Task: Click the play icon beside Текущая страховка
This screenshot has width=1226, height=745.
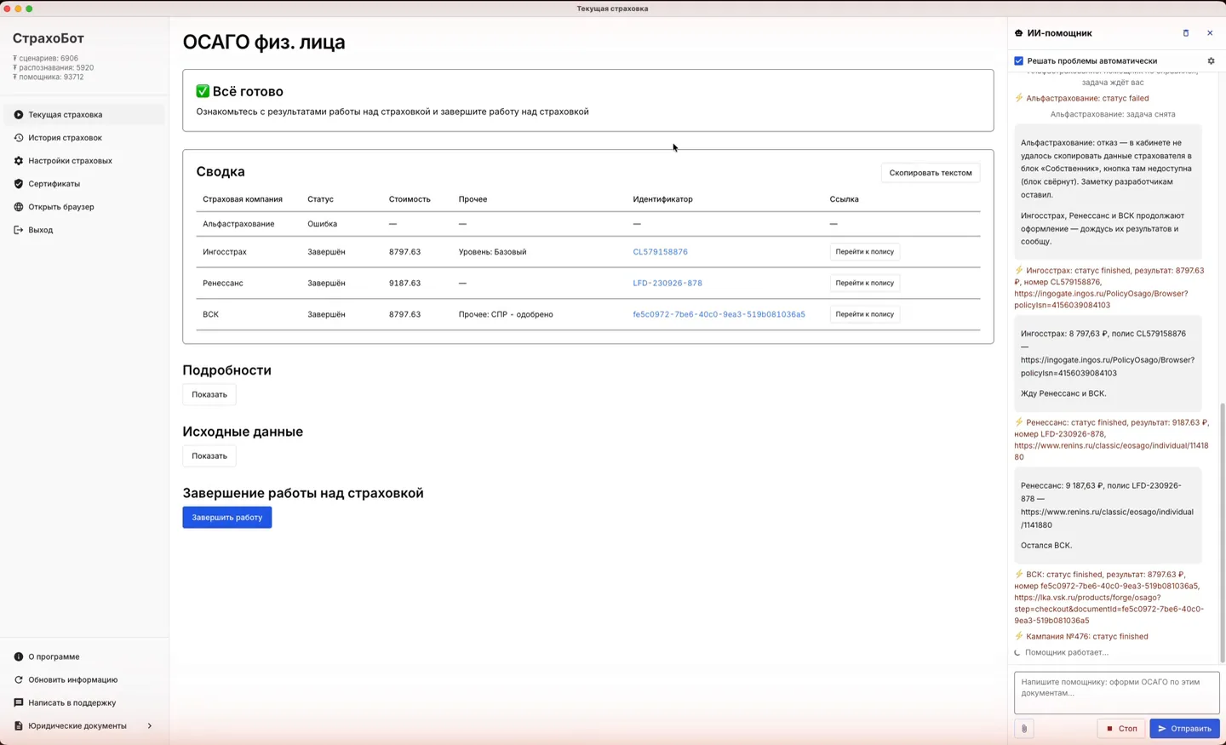Action: click(x=19, y=115)
